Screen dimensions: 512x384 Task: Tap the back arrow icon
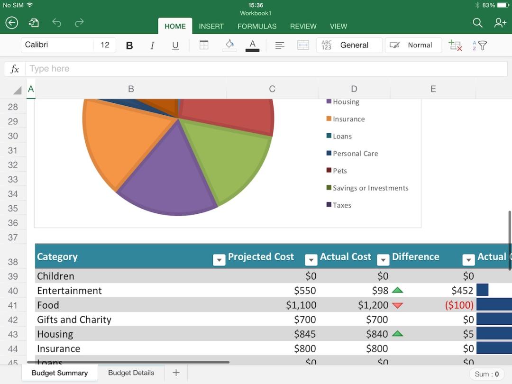click(x=12, y=23)
